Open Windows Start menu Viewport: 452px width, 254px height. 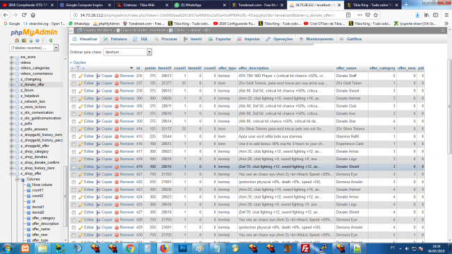point(7,248)
